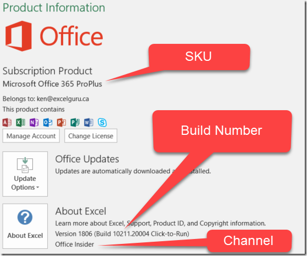307x256 pixels.
Task: Select the 'Version 1806 (Build 10211.20004 Click-to-Run)' line
Action: pyautogui.click(x=122, y=234)
